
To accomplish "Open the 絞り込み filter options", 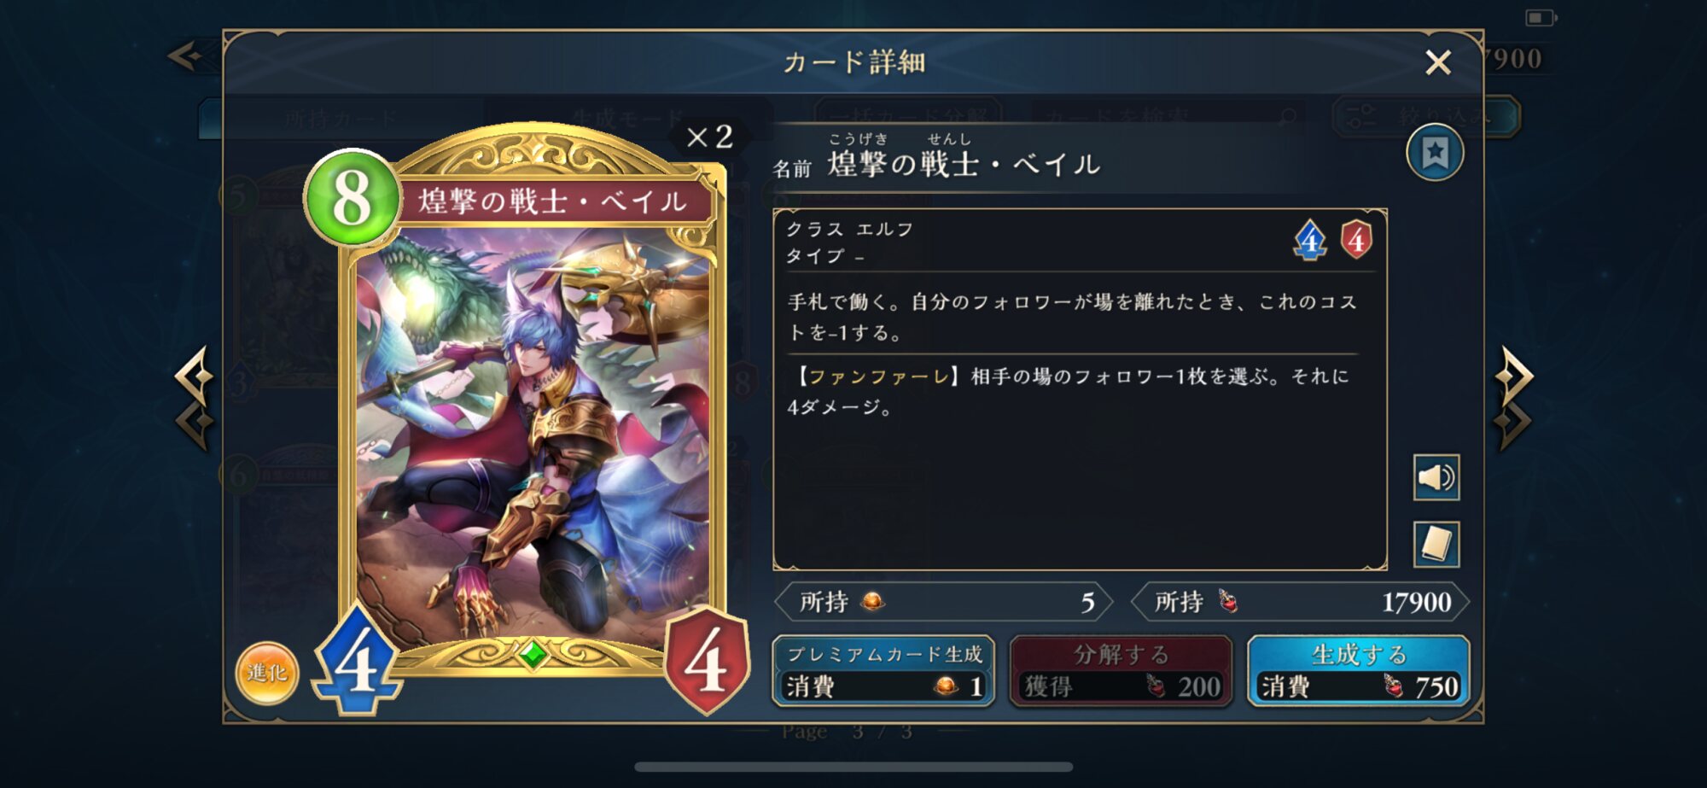I will (x=1427, y=116).
